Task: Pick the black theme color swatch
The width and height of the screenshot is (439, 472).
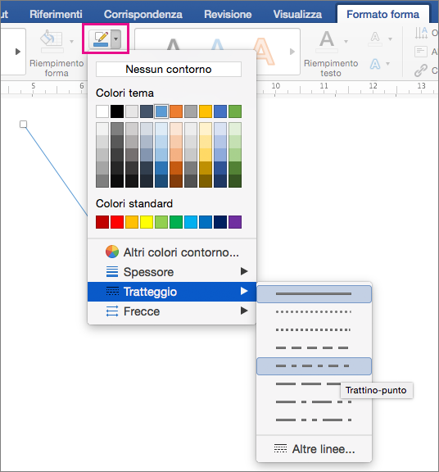Action: point(117,111)
